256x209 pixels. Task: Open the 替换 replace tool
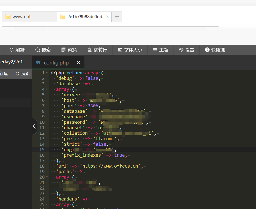pos(69,50)
